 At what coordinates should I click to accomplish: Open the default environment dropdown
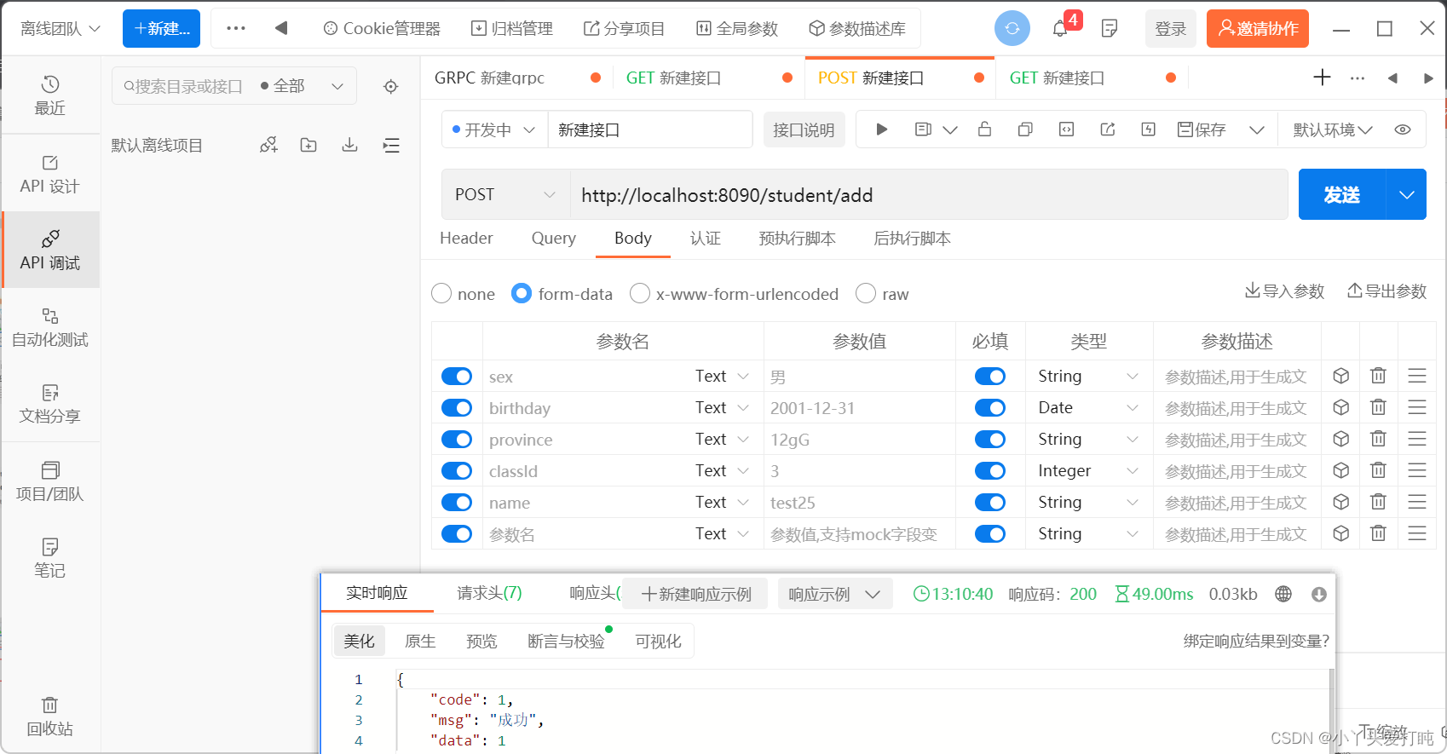click(x=1332, y=130)
